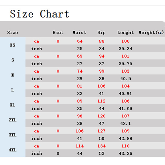Click the Bsut column header
The width and height of the screenshot is (165, 165).
58,33
